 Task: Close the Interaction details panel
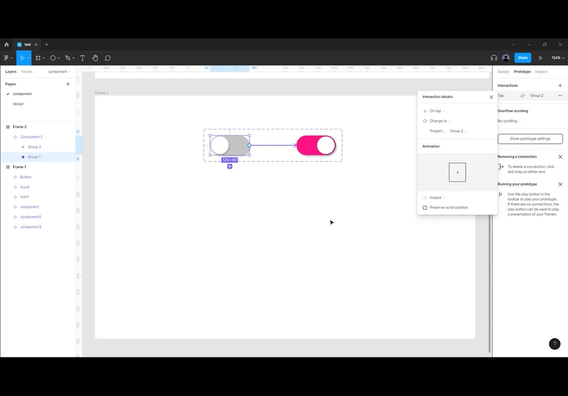tap(491, 97)
